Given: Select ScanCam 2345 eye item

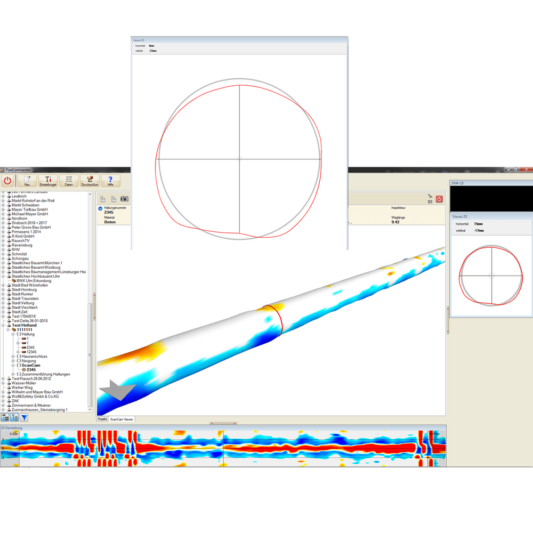Looking at the screenshot, I should point(31,370).
